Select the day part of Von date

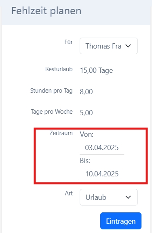pyautogui.click(x=88, y=148)
